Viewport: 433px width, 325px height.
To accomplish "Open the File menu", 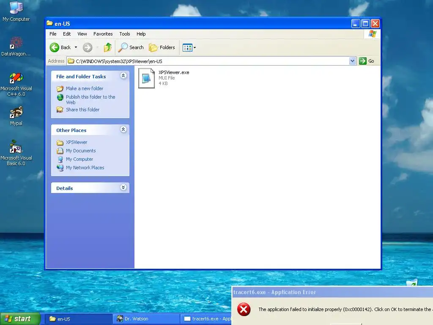I will (53, 34).
